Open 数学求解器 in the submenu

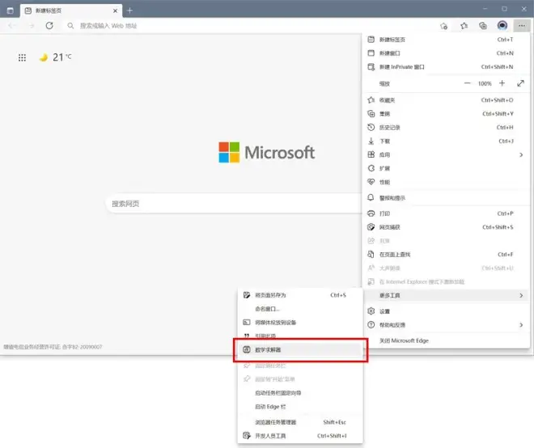300,349
